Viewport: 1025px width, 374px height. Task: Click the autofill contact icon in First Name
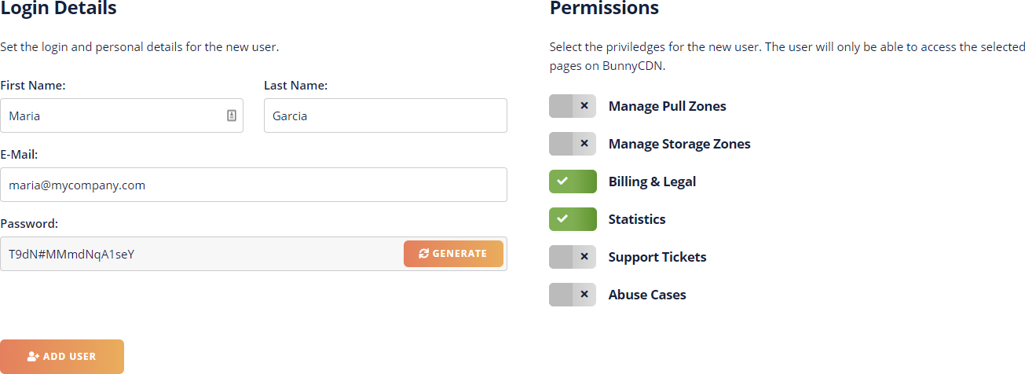point(232,115)
